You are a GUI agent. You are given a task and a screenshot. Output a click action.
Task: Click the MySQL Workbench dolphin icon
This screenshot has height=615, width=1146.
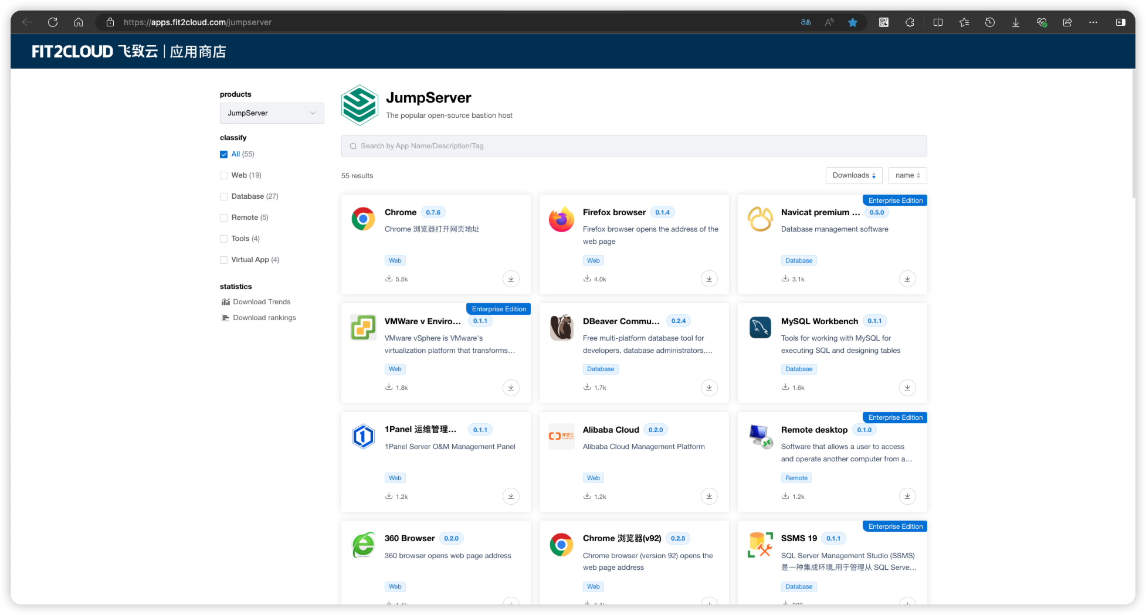coord(760,328)
